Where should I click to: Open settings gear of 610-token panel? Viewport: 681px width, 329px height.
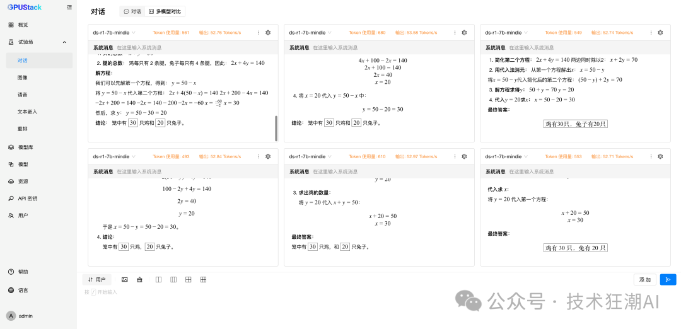coord(464,156)
